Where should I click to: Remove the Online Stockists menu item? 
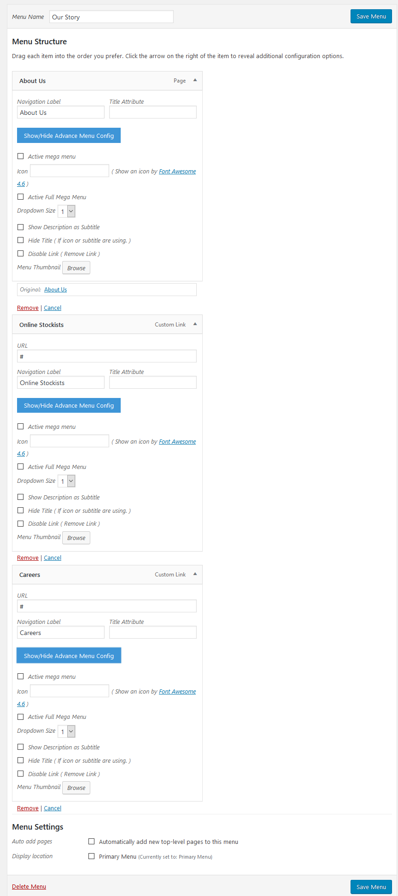[x=28, y=558]
